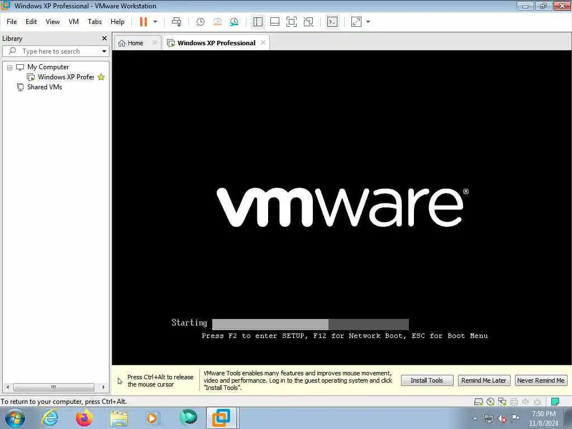Open the File menu
572x429 pixels.
[12, 22]
